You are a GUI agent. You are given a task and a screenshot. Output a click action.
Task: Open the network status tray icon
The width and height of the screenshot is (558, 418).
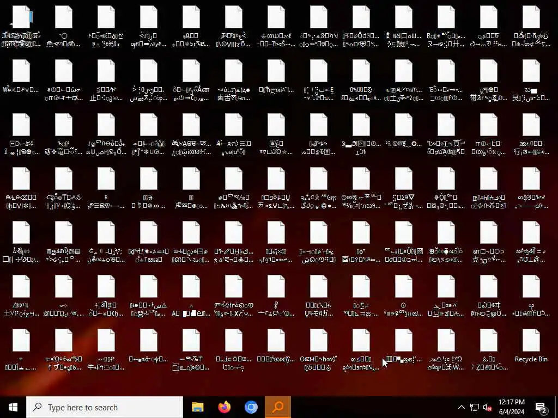click(475, 407)
